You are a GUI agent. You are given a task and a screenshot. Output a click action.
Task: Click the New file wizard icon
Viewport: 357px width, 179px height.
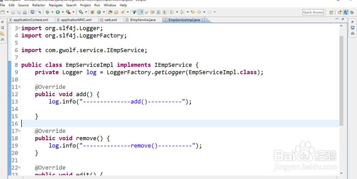coord(3,12)
